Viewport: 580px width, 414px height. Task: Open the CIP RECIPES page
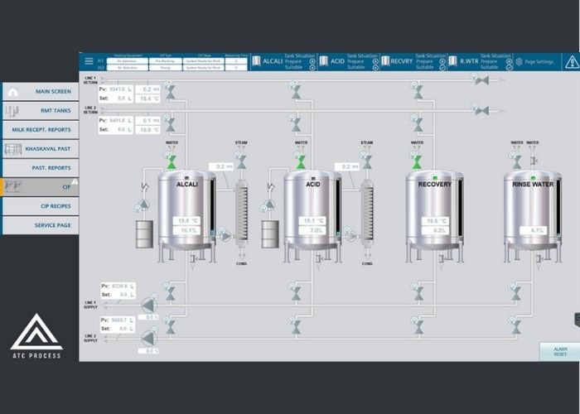point(40,206)
